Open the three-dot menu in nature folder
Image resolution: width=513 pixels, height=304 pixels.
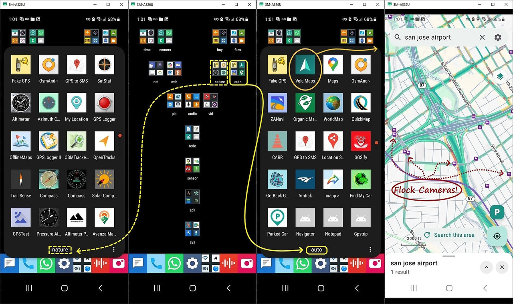114,249
